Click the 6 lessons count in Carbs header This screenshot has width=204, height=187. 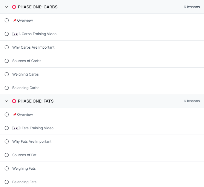[x=192, y=7]
